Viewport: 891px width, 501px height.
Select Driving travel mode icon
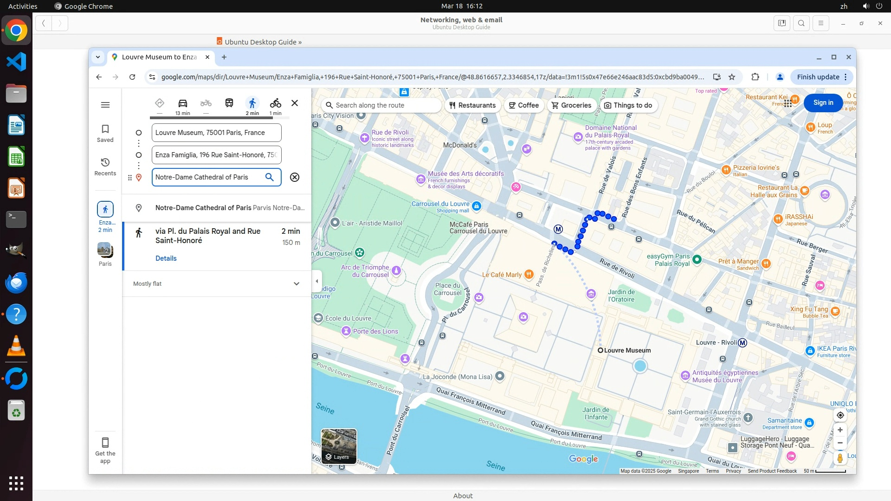[182, 103]
